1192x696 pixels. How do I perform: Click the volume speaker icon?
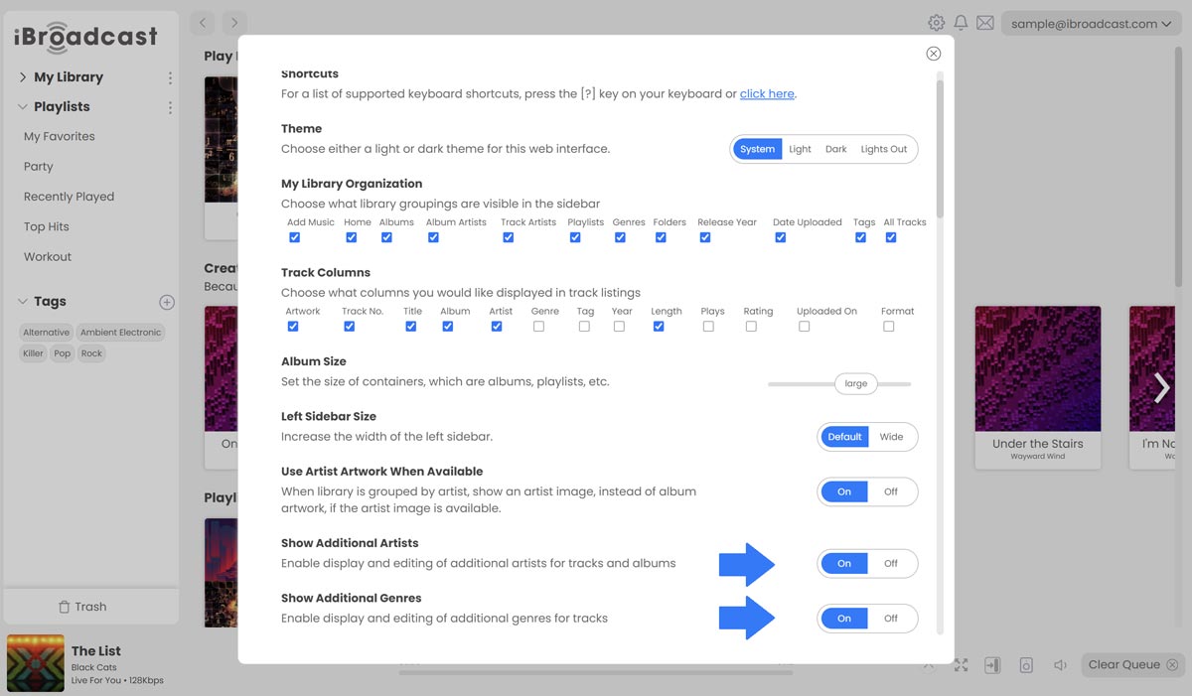[1060, 665]
